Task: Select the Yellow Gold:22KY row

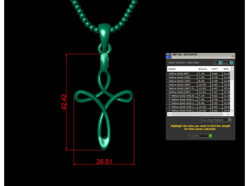Action: [199, 92]
